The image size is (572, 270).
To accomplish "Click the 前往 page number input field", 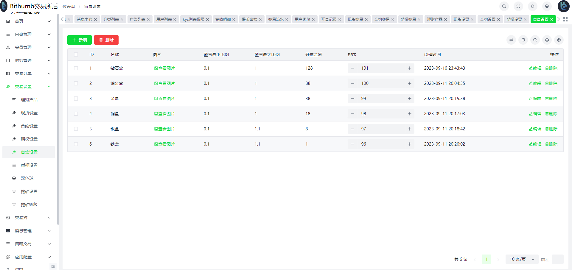I will 557,259.
